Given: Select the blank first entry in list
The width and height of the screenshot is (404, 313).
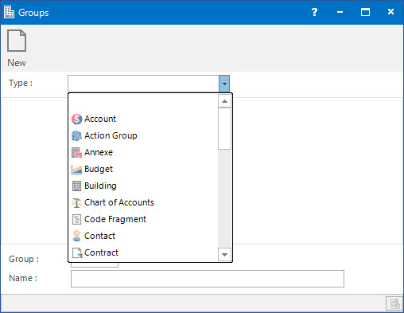Looking at the screenshot, I should (x=143, y=103).
